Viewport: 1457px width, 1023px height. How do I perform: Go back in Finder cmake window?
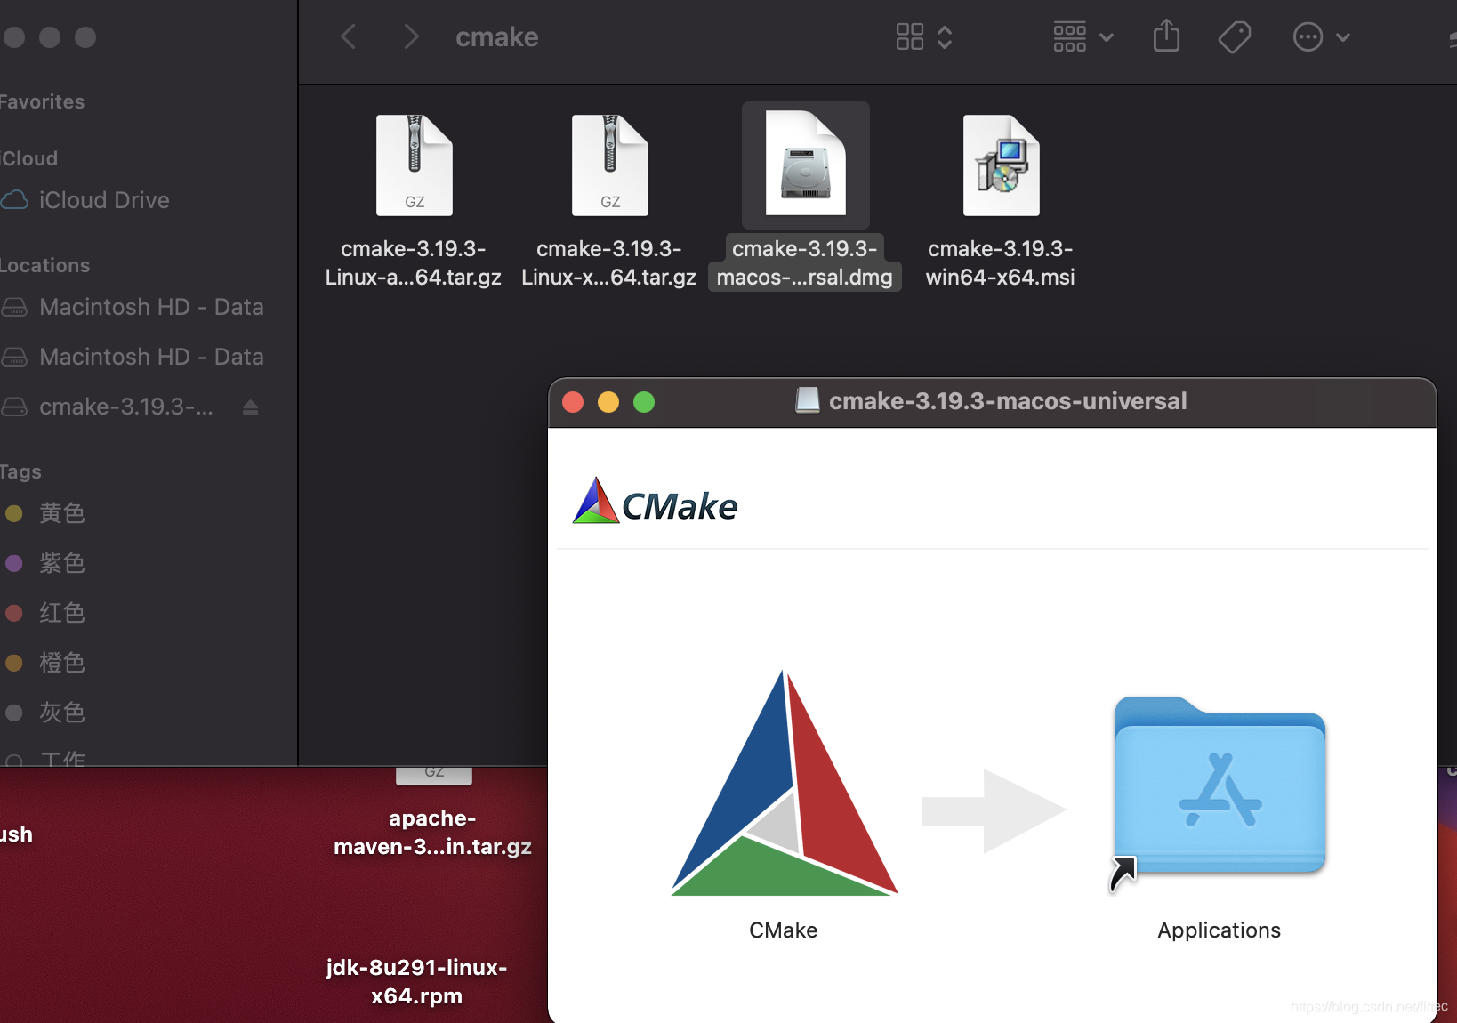click(x=349, y=37)
